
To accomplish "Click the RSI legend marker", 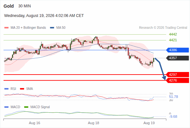I will click(6, 89).
